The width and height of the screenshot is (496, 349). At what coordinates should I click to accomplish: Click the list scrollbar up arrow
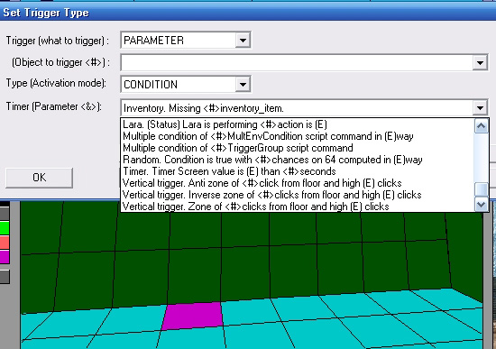[x=482, y=126]
